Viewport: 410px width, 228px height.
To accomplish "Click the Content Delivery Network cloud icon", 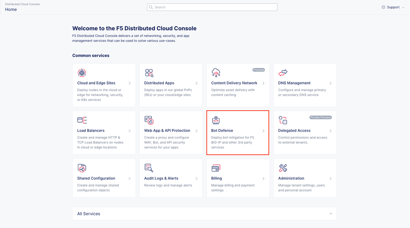I will (216, 73).
